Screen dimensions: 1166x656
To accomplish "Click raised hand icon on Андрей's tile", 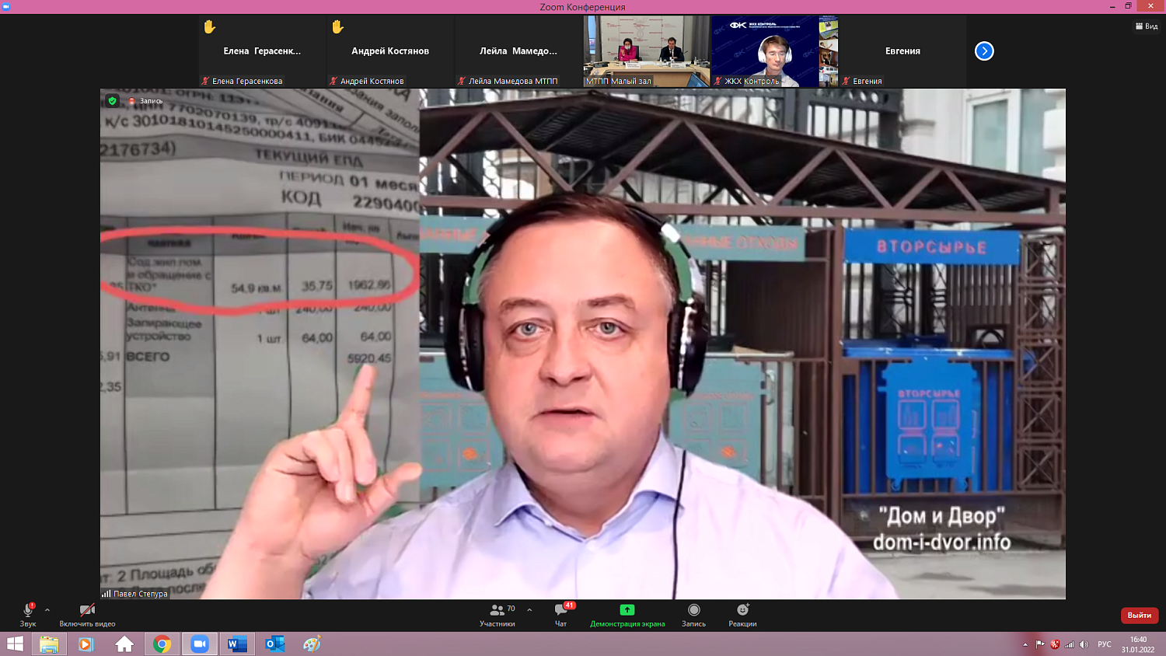I will [337, 27].
